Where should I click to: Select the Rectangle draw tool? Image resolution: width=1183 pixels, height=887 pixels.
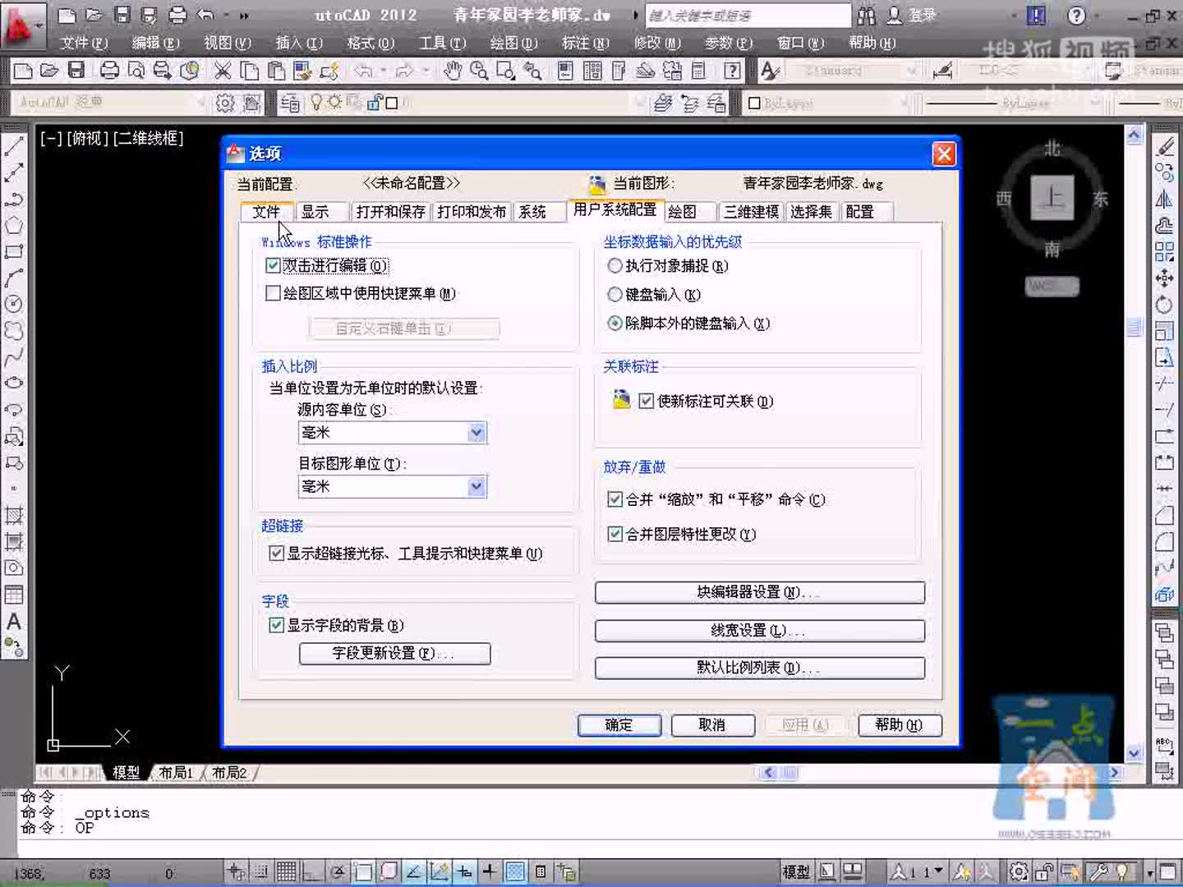pyautogui.click(x=14, y=251)
